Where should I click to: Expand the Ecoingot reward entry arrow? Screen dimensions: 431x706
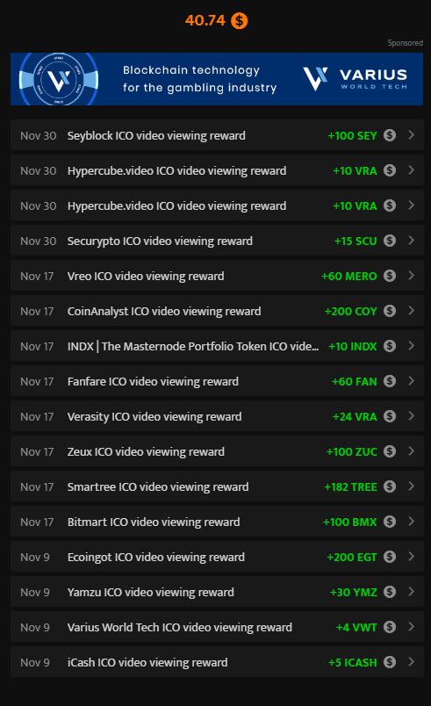tap(411, 557)
